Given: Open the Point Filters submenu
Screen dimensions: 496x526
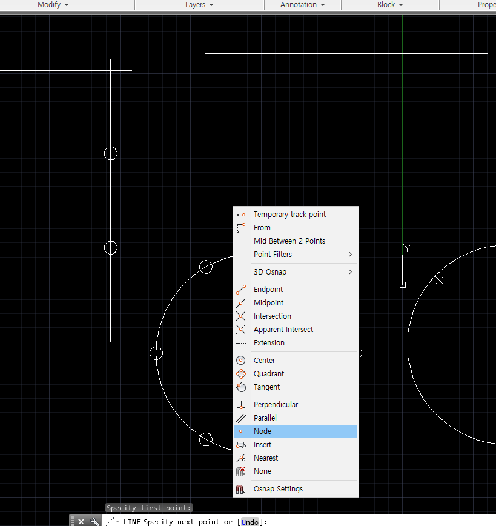Looking at the screenshot, I should [296, 255].
